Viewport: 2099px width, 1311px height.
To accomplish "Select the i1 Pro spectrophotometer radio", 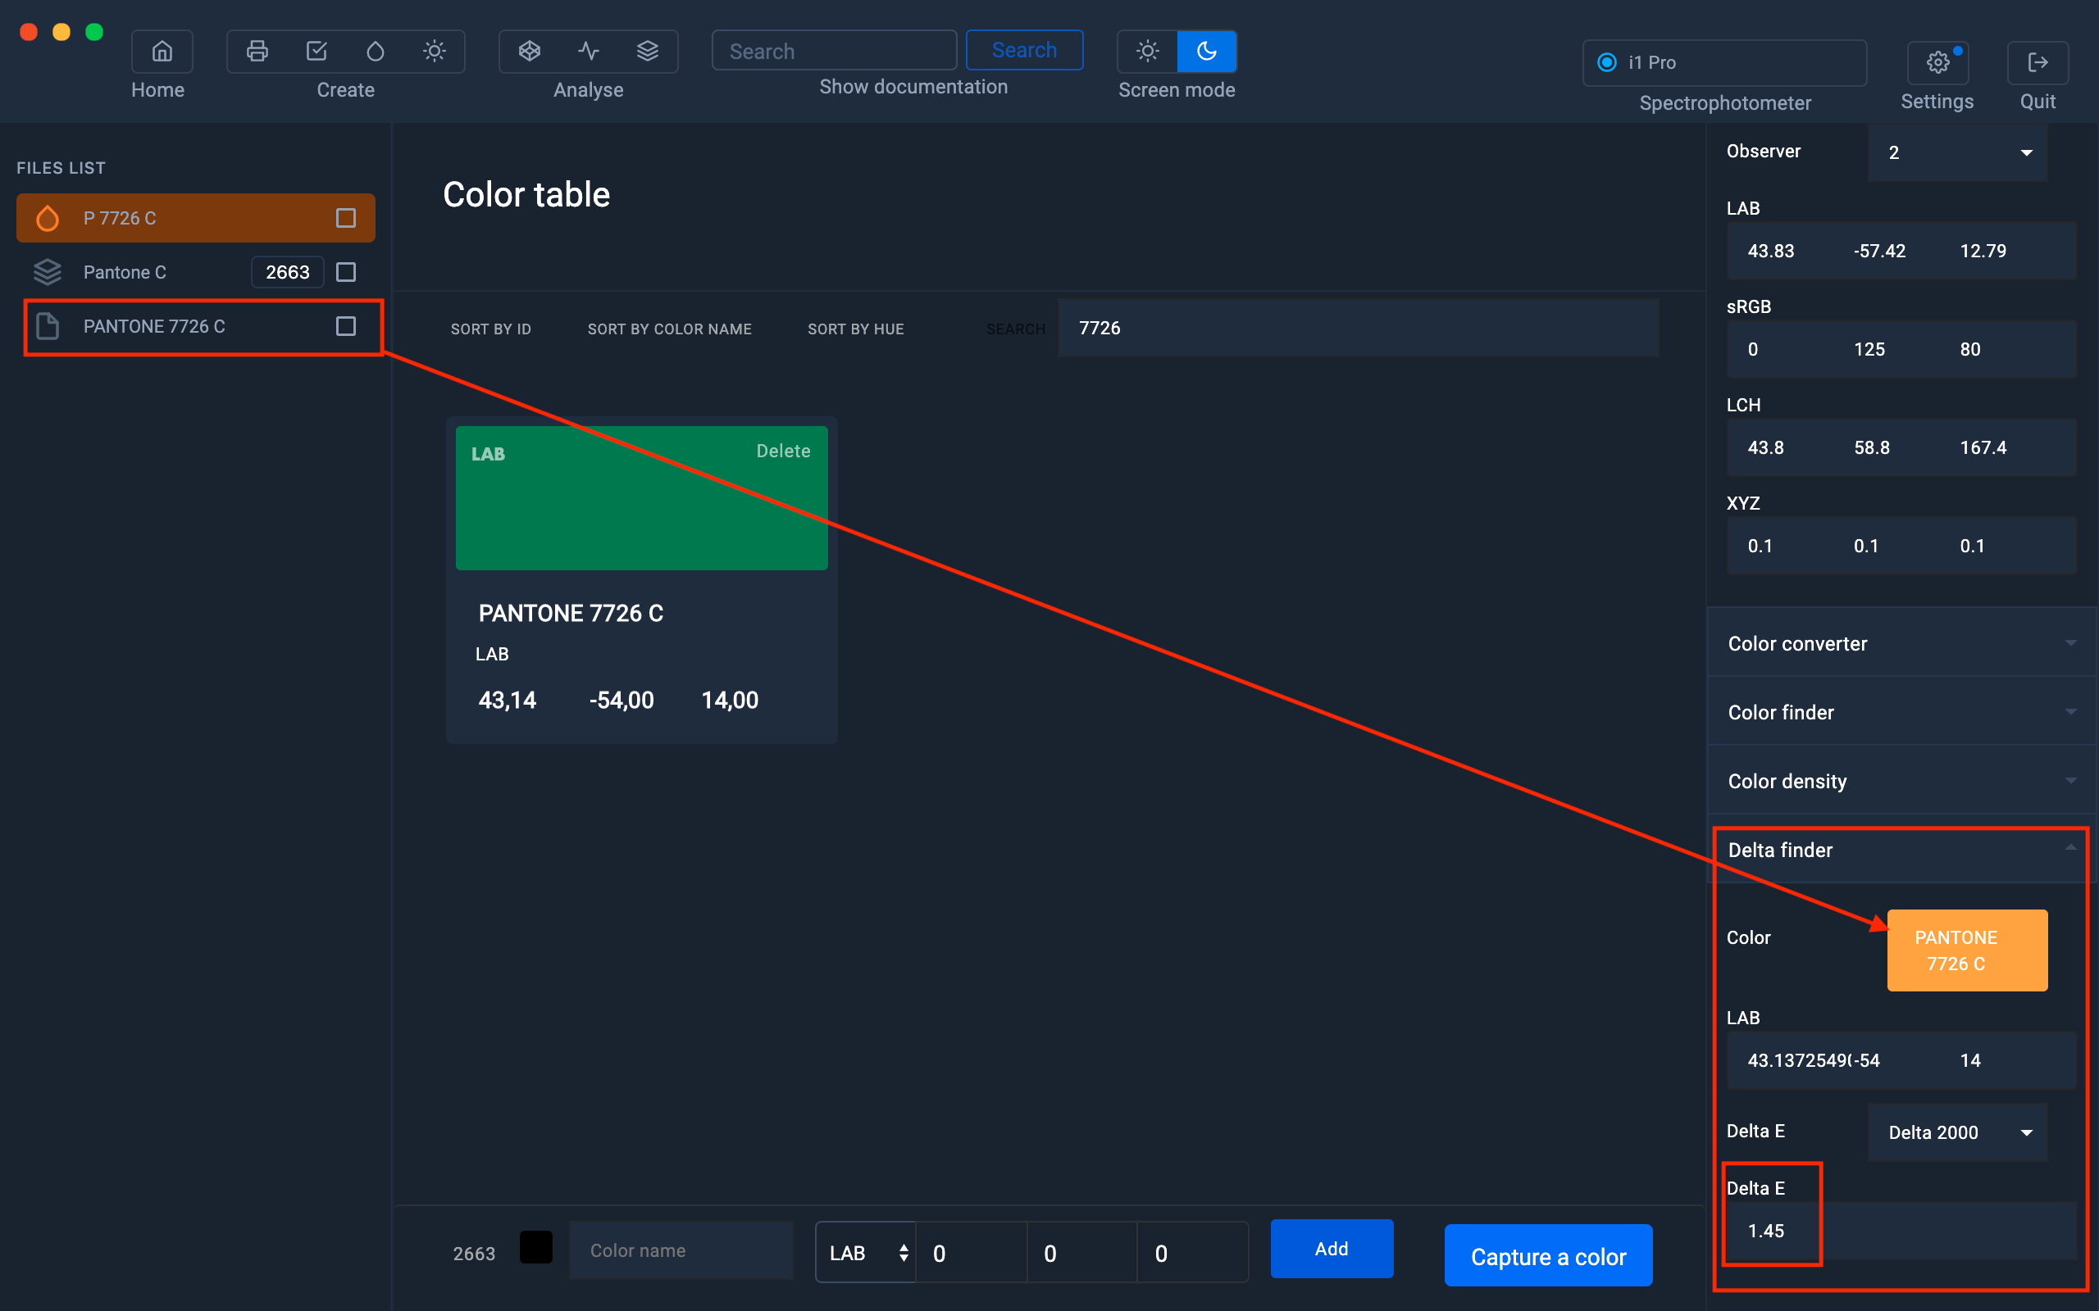I will pyautogui.click(x=1607, y=62).
